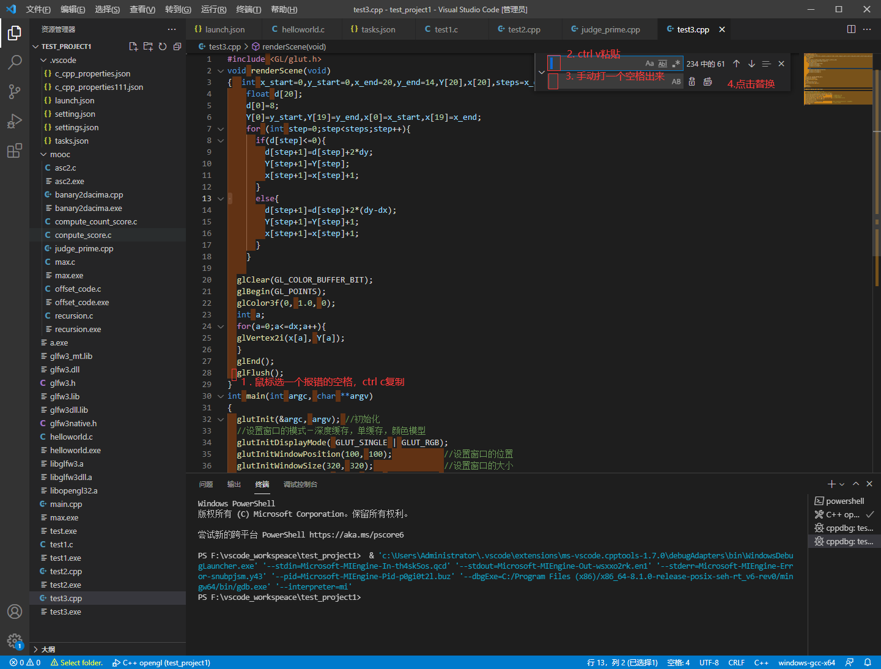This screenshot has height=669, width=881.
Task: Enable Preserve Case (AB) in the replace row
Action: [676, 81]
